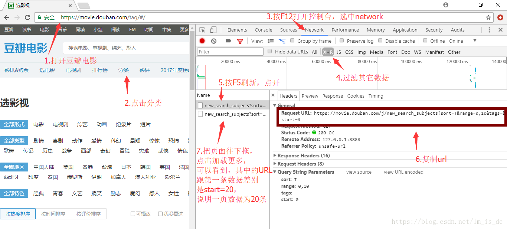Click 分类 in douban navigation
Image resolution: width=507 pixels, height=229 pixels.
click(x=124, y=70)
